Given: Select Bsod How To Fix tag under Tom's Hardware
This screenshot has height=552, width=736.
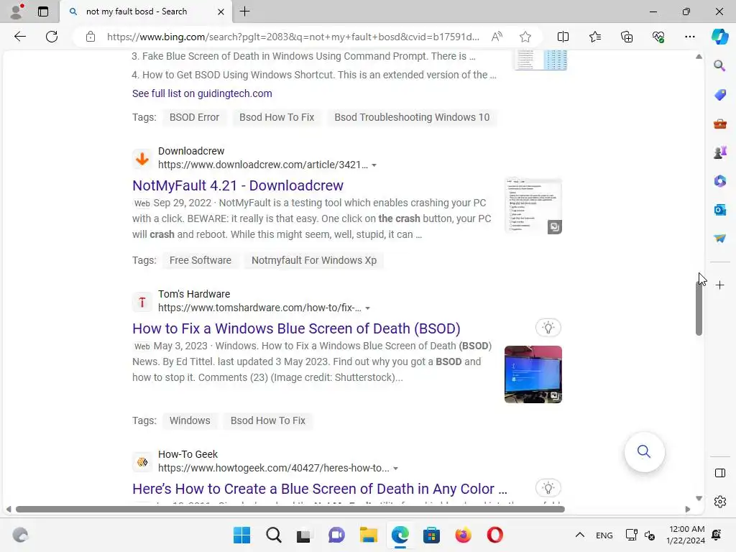Looking at the screenshot, I should pos(267,420).
